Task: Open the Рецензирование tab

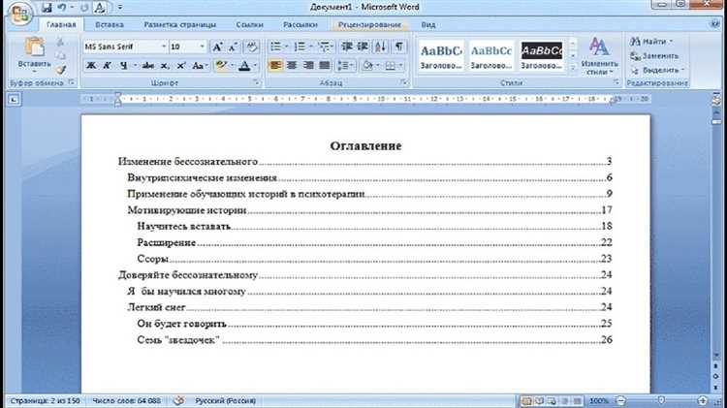Action: (369, 24)
